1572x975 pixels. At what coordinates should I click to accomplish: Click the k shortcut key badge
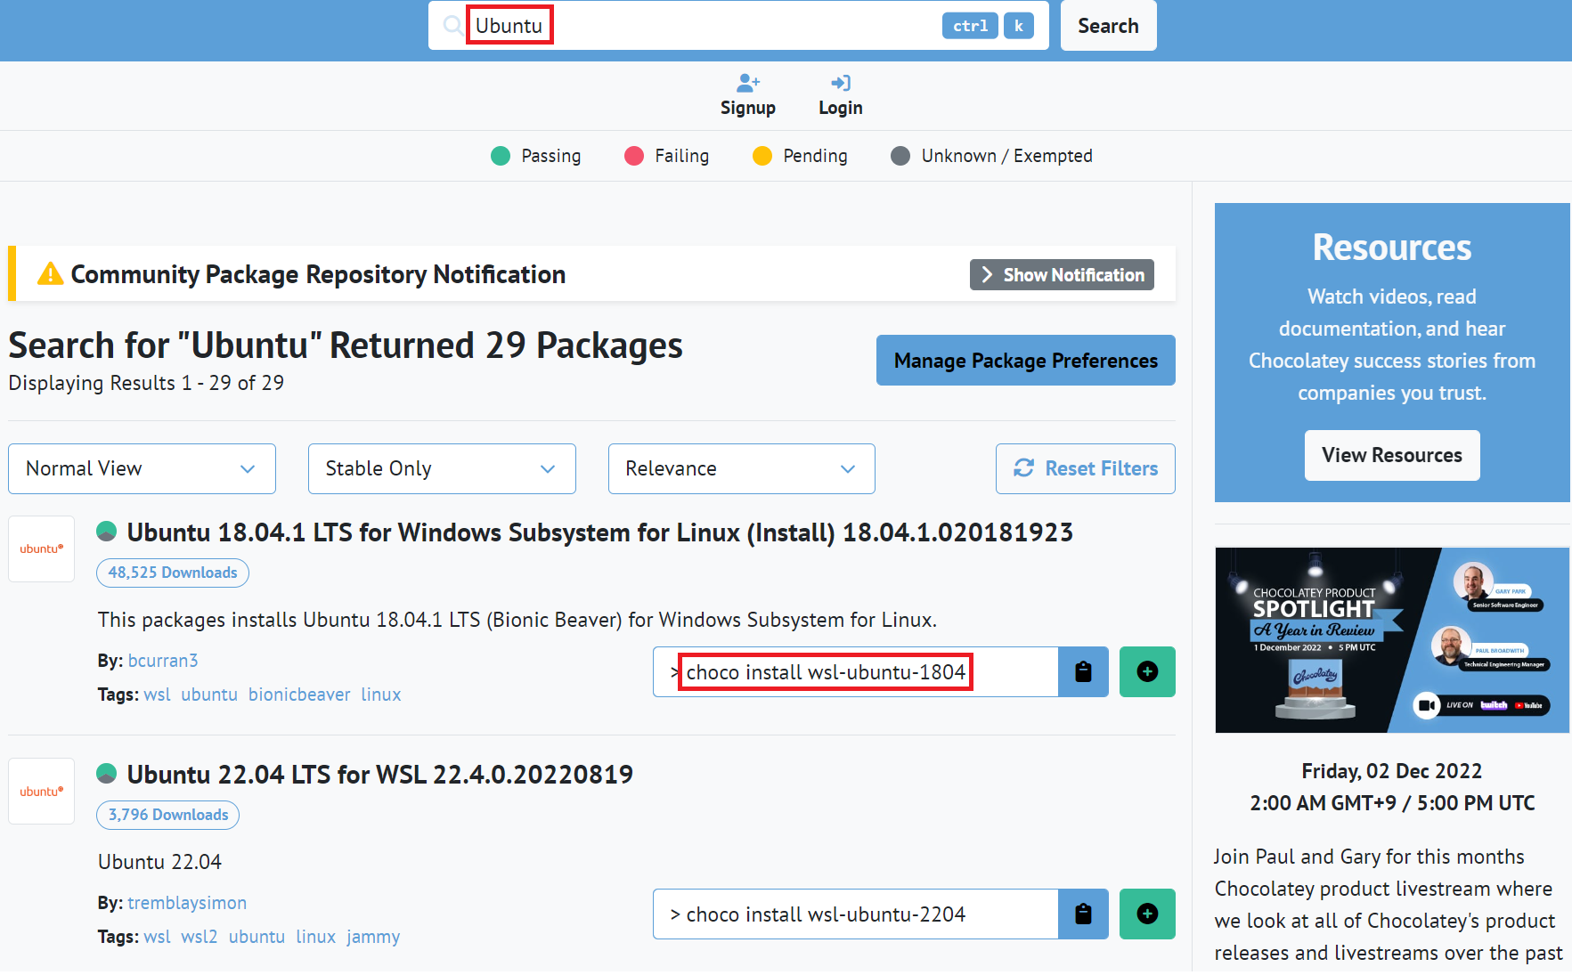click(1019, 26)
